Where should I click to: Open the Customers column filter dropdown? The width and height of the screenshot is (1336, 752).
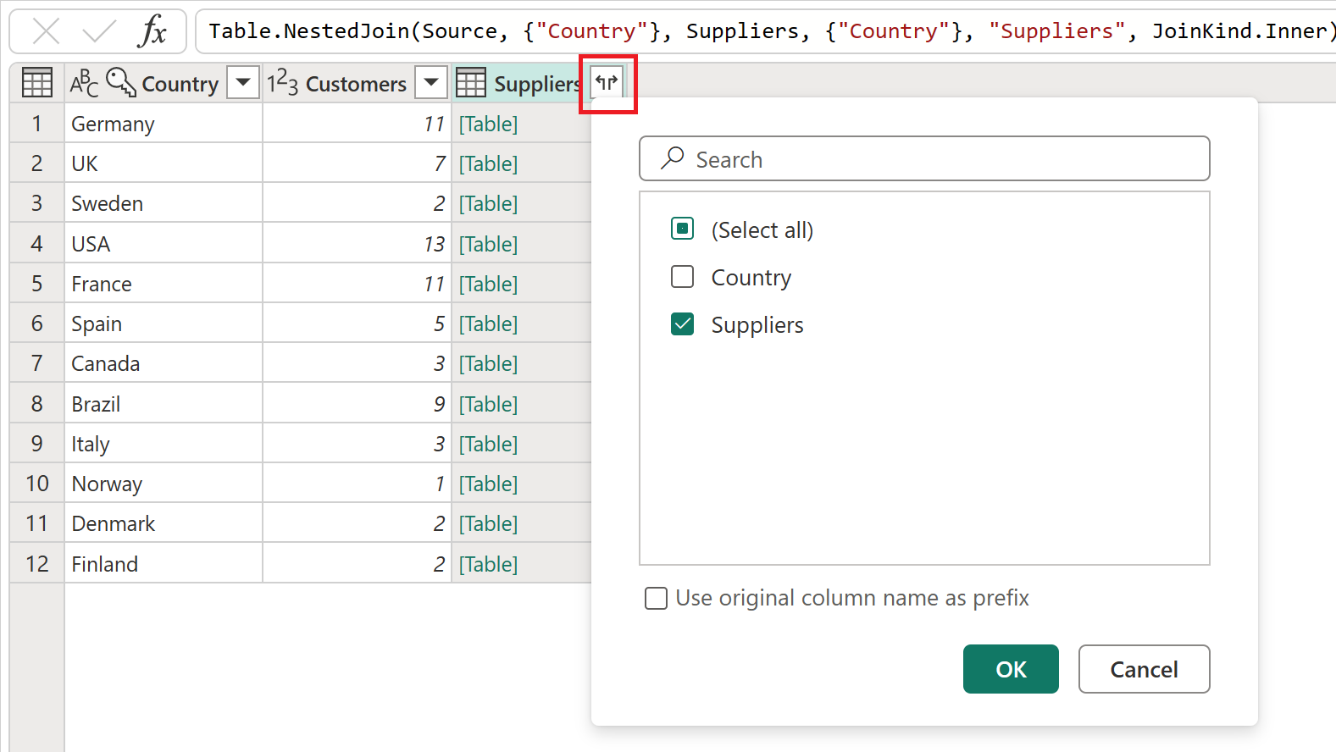coord(431,83)
